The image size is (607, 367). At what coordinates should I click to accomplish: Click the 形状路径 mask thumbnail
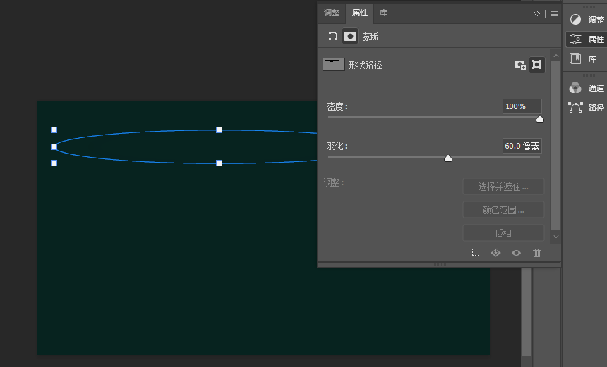(x=334, y=65)
